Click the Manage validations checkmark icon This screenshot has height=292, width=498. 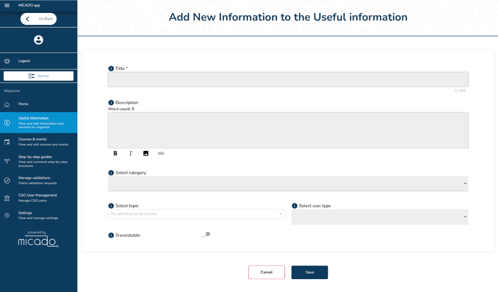(x=7, y=180)
